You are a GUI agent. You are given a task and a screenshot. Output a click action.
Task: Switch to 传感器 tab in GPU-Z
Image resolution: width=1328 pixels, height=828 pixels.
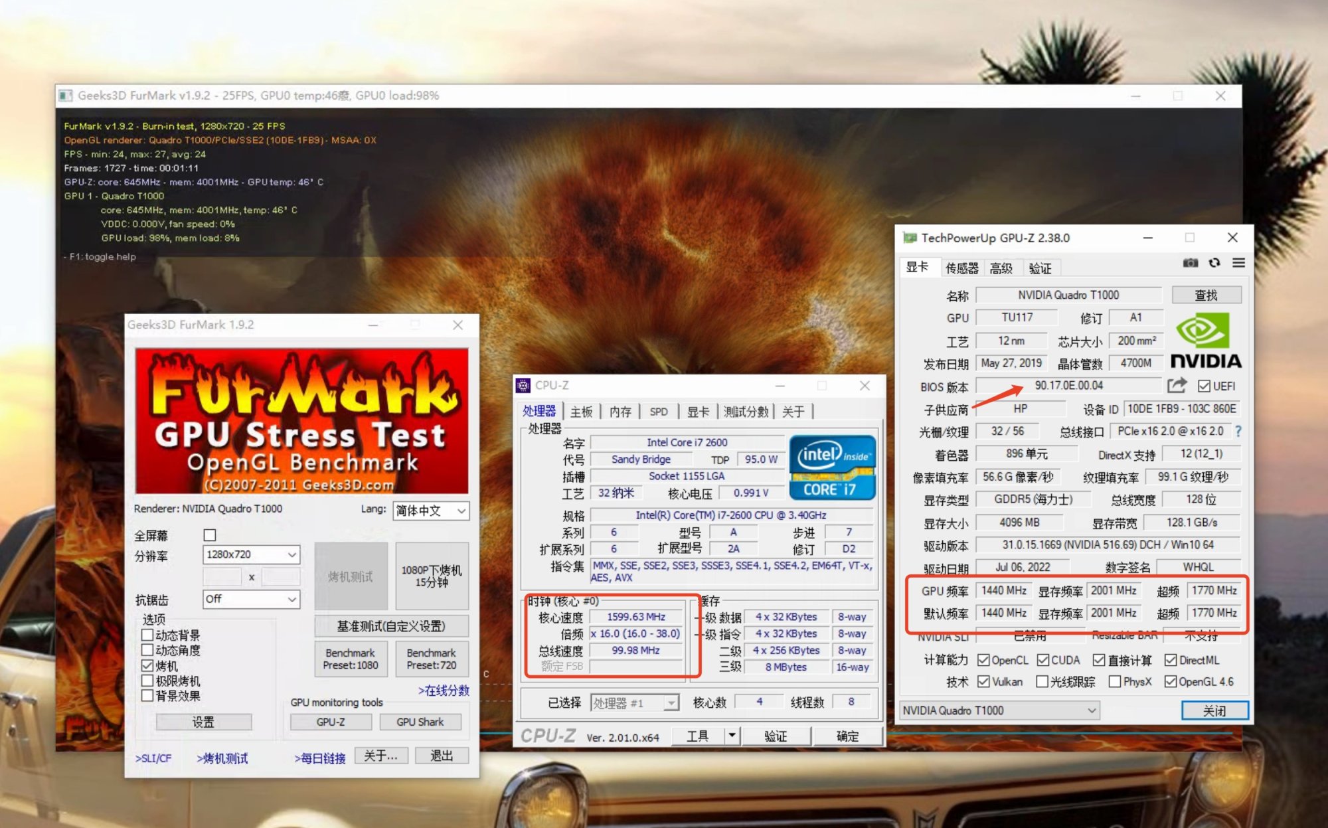click(962, 268)
